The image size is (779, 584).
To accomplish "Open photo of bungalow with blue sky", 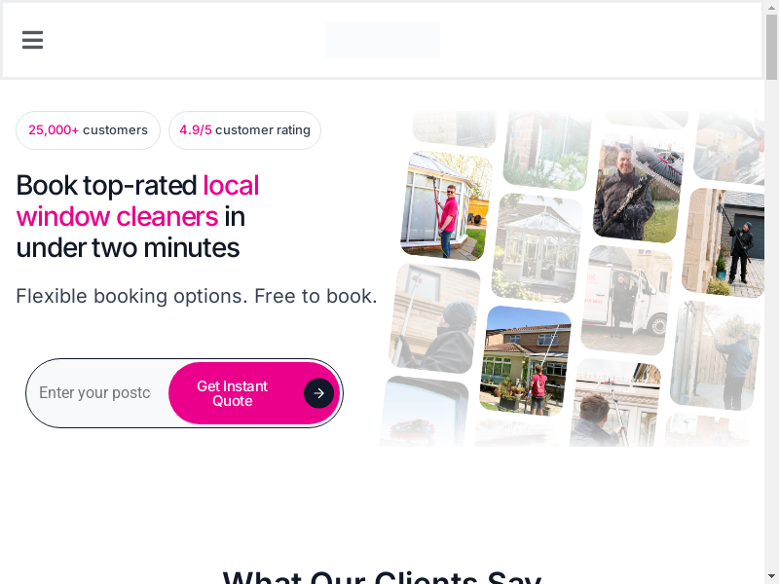I will pos(525,361).
